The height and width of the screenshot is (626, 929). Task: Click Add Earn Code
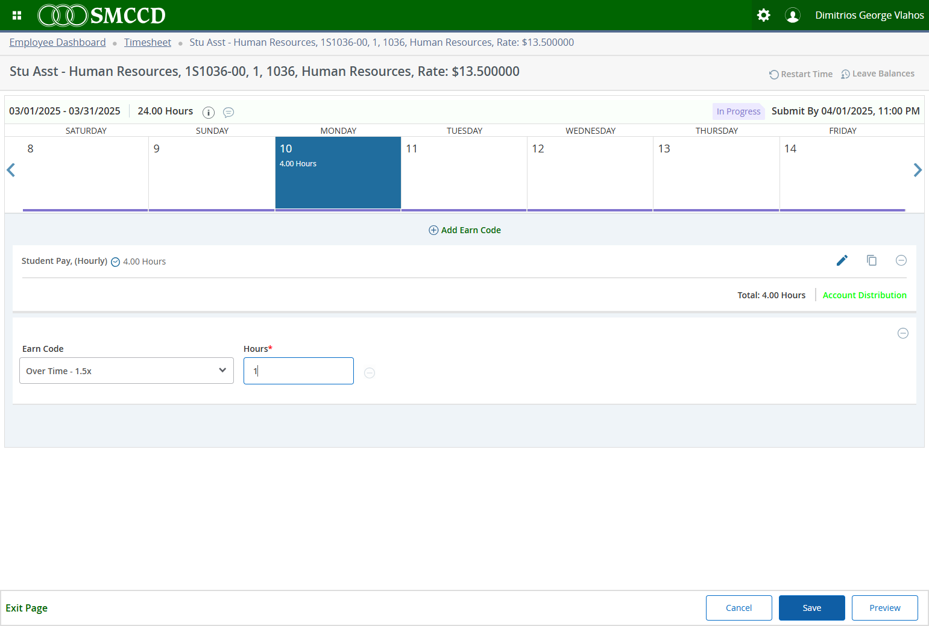(x=465, y=230)
